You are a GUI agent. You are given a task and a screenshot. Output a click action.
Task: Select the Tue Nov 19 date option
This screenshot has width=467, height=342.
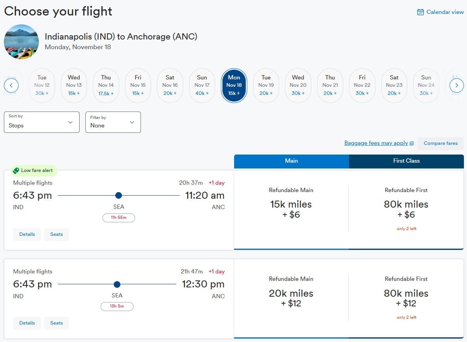pos(266,85)
